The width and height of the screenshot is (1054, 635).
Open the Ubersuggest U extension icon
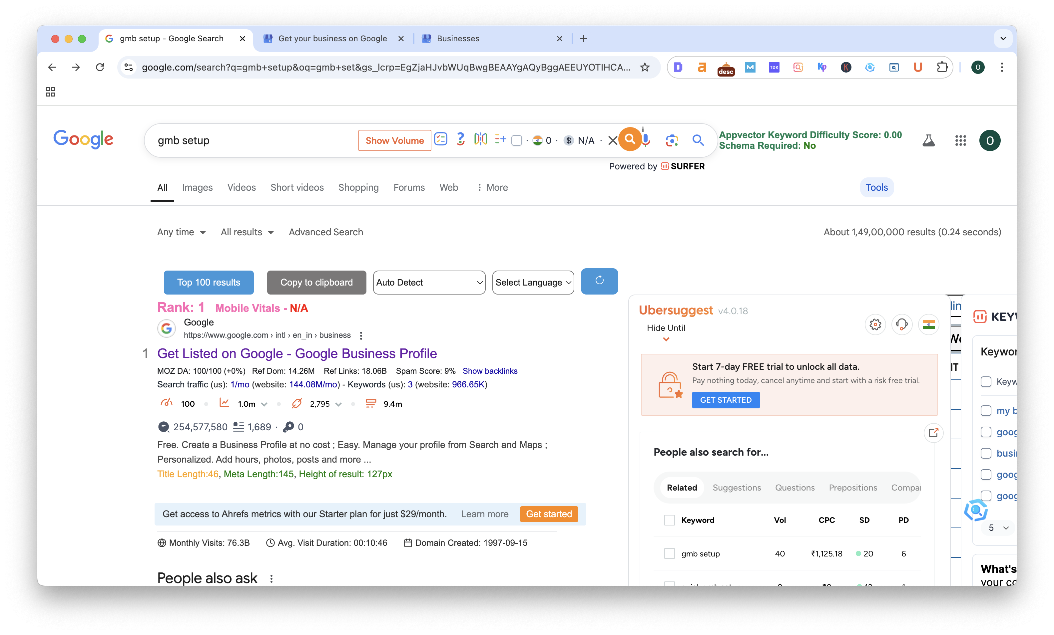pyautogui.click(x=917, y=67)
